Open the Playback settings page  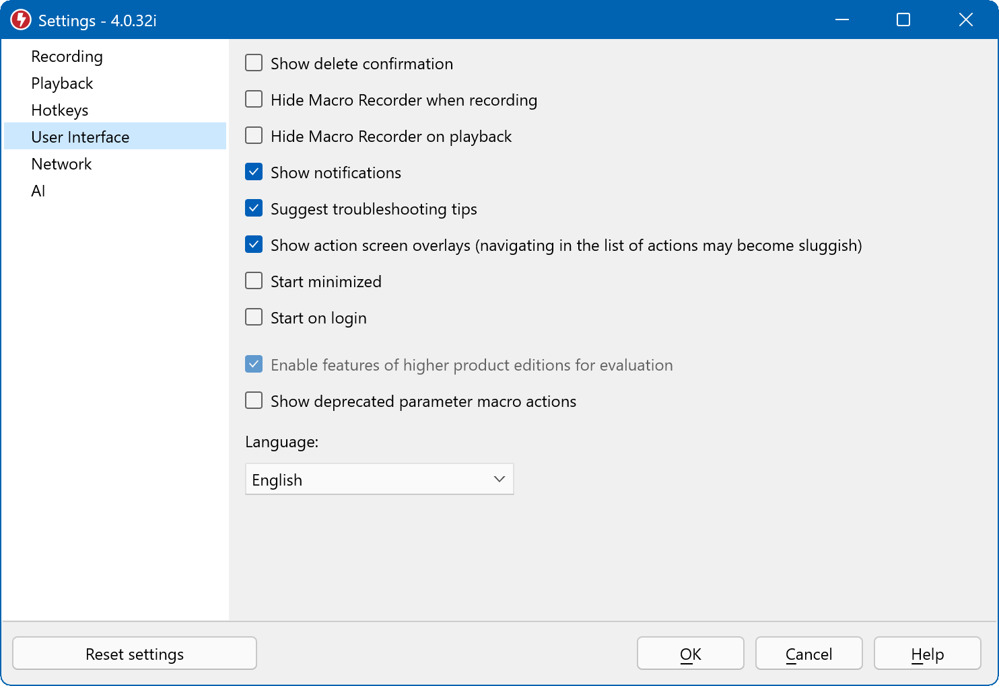(x=62, y=83)
